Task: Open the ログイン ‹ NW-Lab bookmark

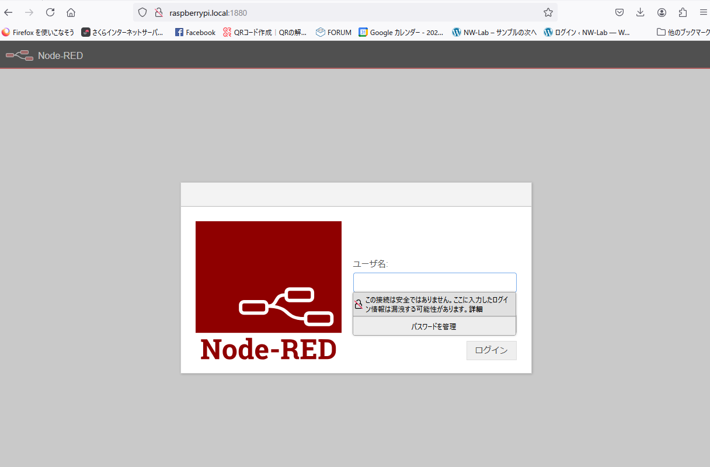Action: click(x=587, y=32)
